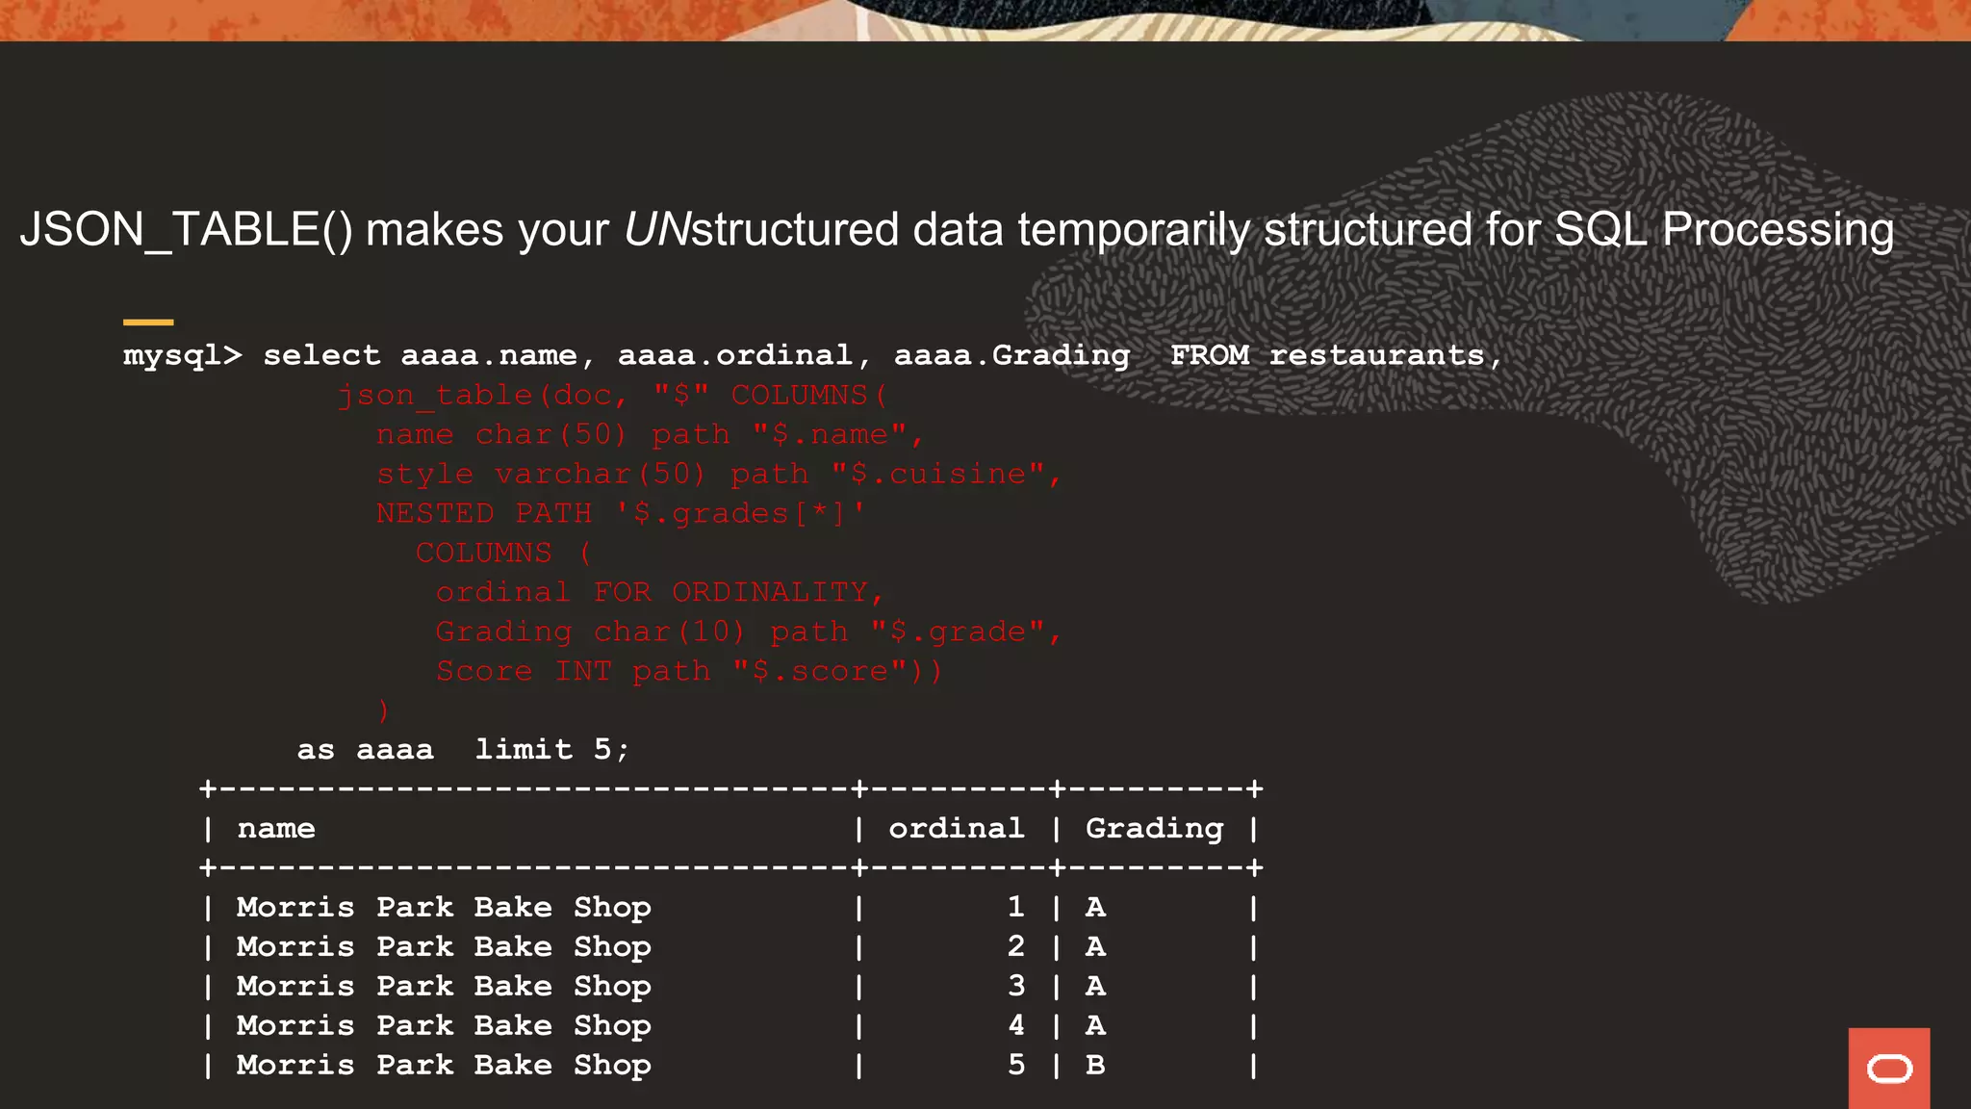1971x1109 pixels.
Task: Click the ordinal value 3
Action: click(x=1016, y=986)
